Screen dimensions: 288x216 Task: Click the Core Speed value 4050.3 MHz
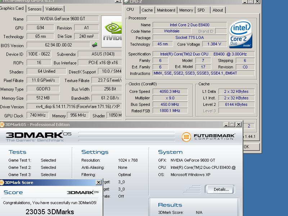tap(170, 91)
